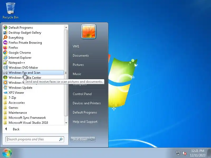Screen dimensions: 211x158
Task: Open the Firefox browser icon
Action: (x=5, y=48)
